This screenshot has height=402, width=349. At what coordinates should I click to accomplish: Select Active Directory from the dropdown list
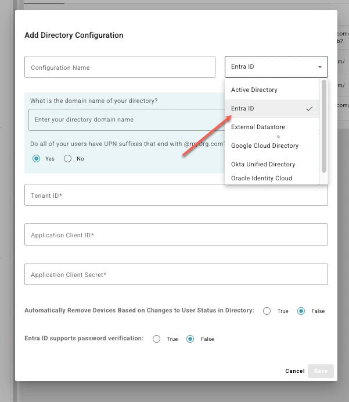coord(272,90)
